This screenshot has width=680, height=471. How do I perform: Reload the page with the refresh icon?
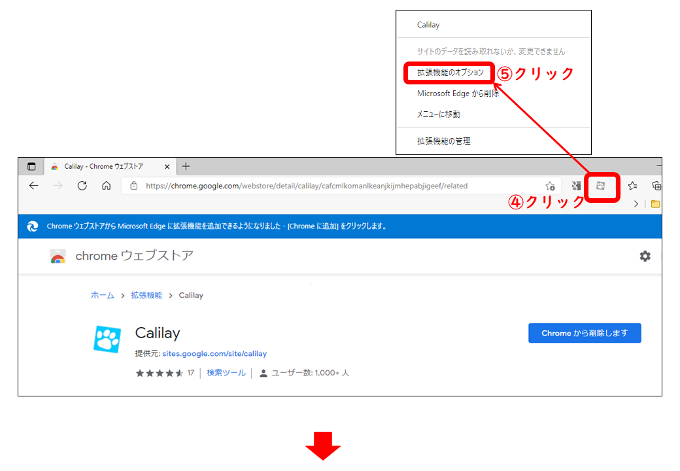tap(82, 186)
